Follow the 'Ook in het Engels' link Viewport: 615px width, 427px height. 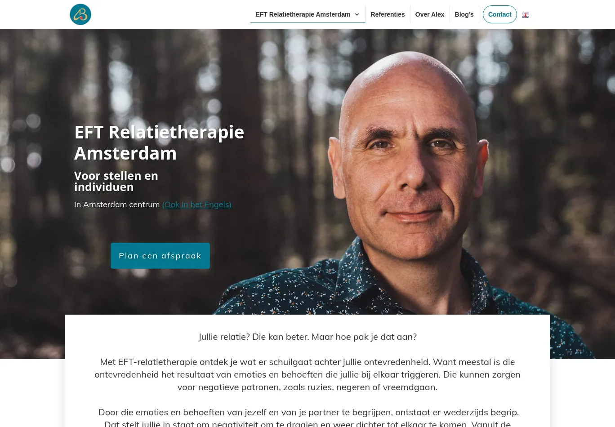196,205
